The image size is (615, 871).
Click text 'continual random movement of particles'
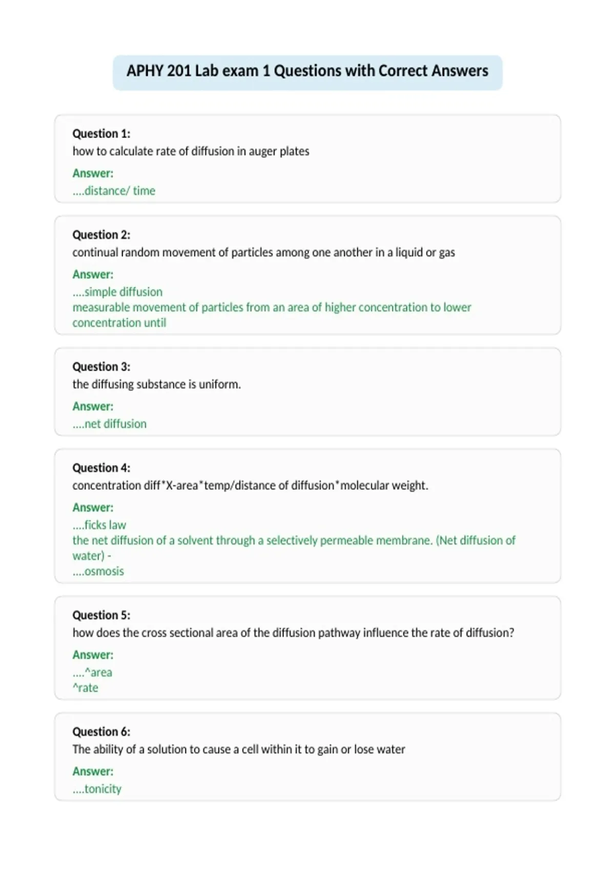click(173, 253)
